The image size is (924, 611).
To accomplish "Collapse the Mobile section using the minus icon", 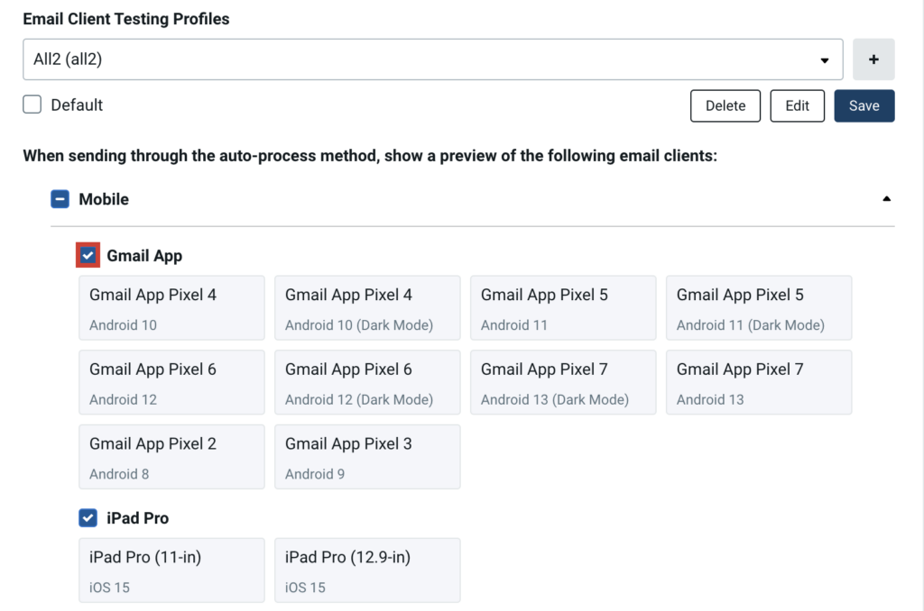I will (60, 198).
